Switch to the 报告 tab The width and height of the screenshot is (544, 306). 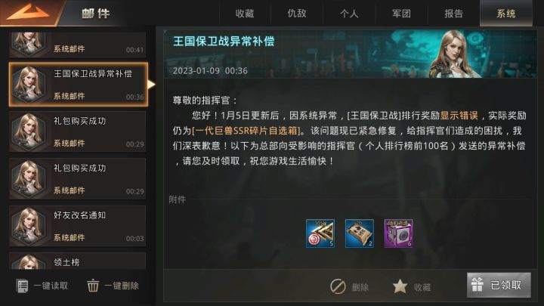coord(454,13)
